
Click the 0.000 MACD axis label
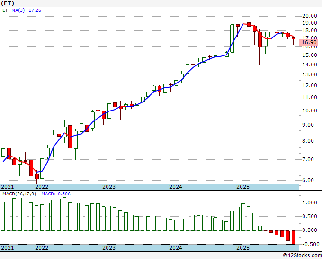310,230
